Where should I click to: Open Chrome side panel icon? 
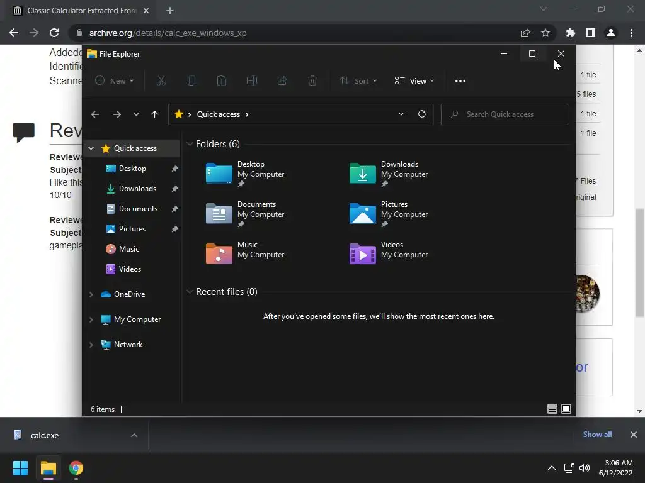coord(591,33)
